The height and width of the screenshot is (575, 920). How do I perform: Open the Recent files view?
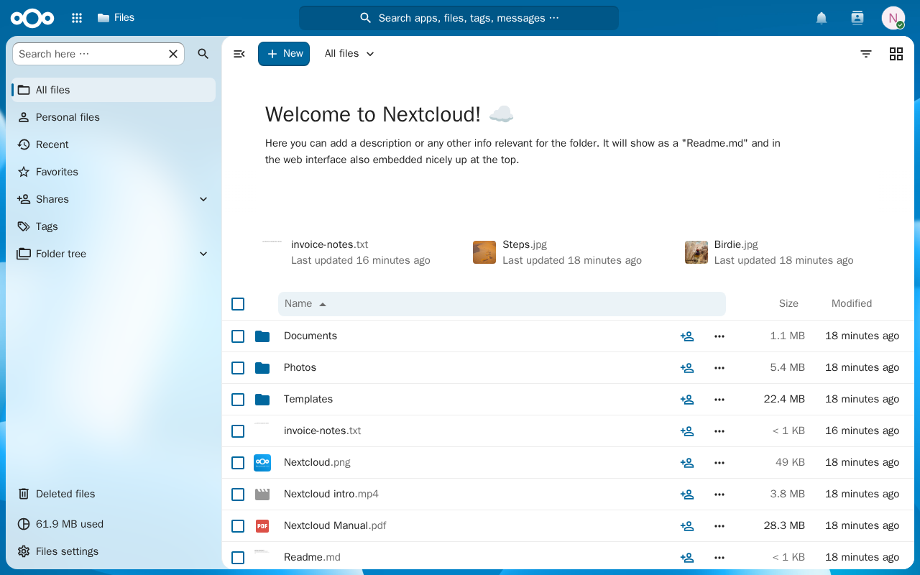tap(114, 144)
